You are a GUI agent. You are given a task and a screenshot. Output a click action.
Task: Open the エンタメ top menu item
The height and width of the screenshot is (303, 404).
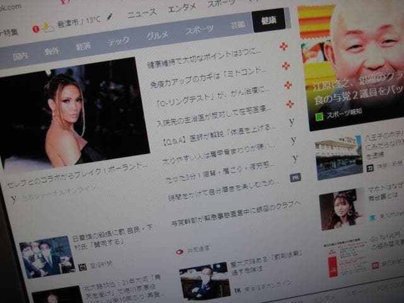click(x=182, y=9)
